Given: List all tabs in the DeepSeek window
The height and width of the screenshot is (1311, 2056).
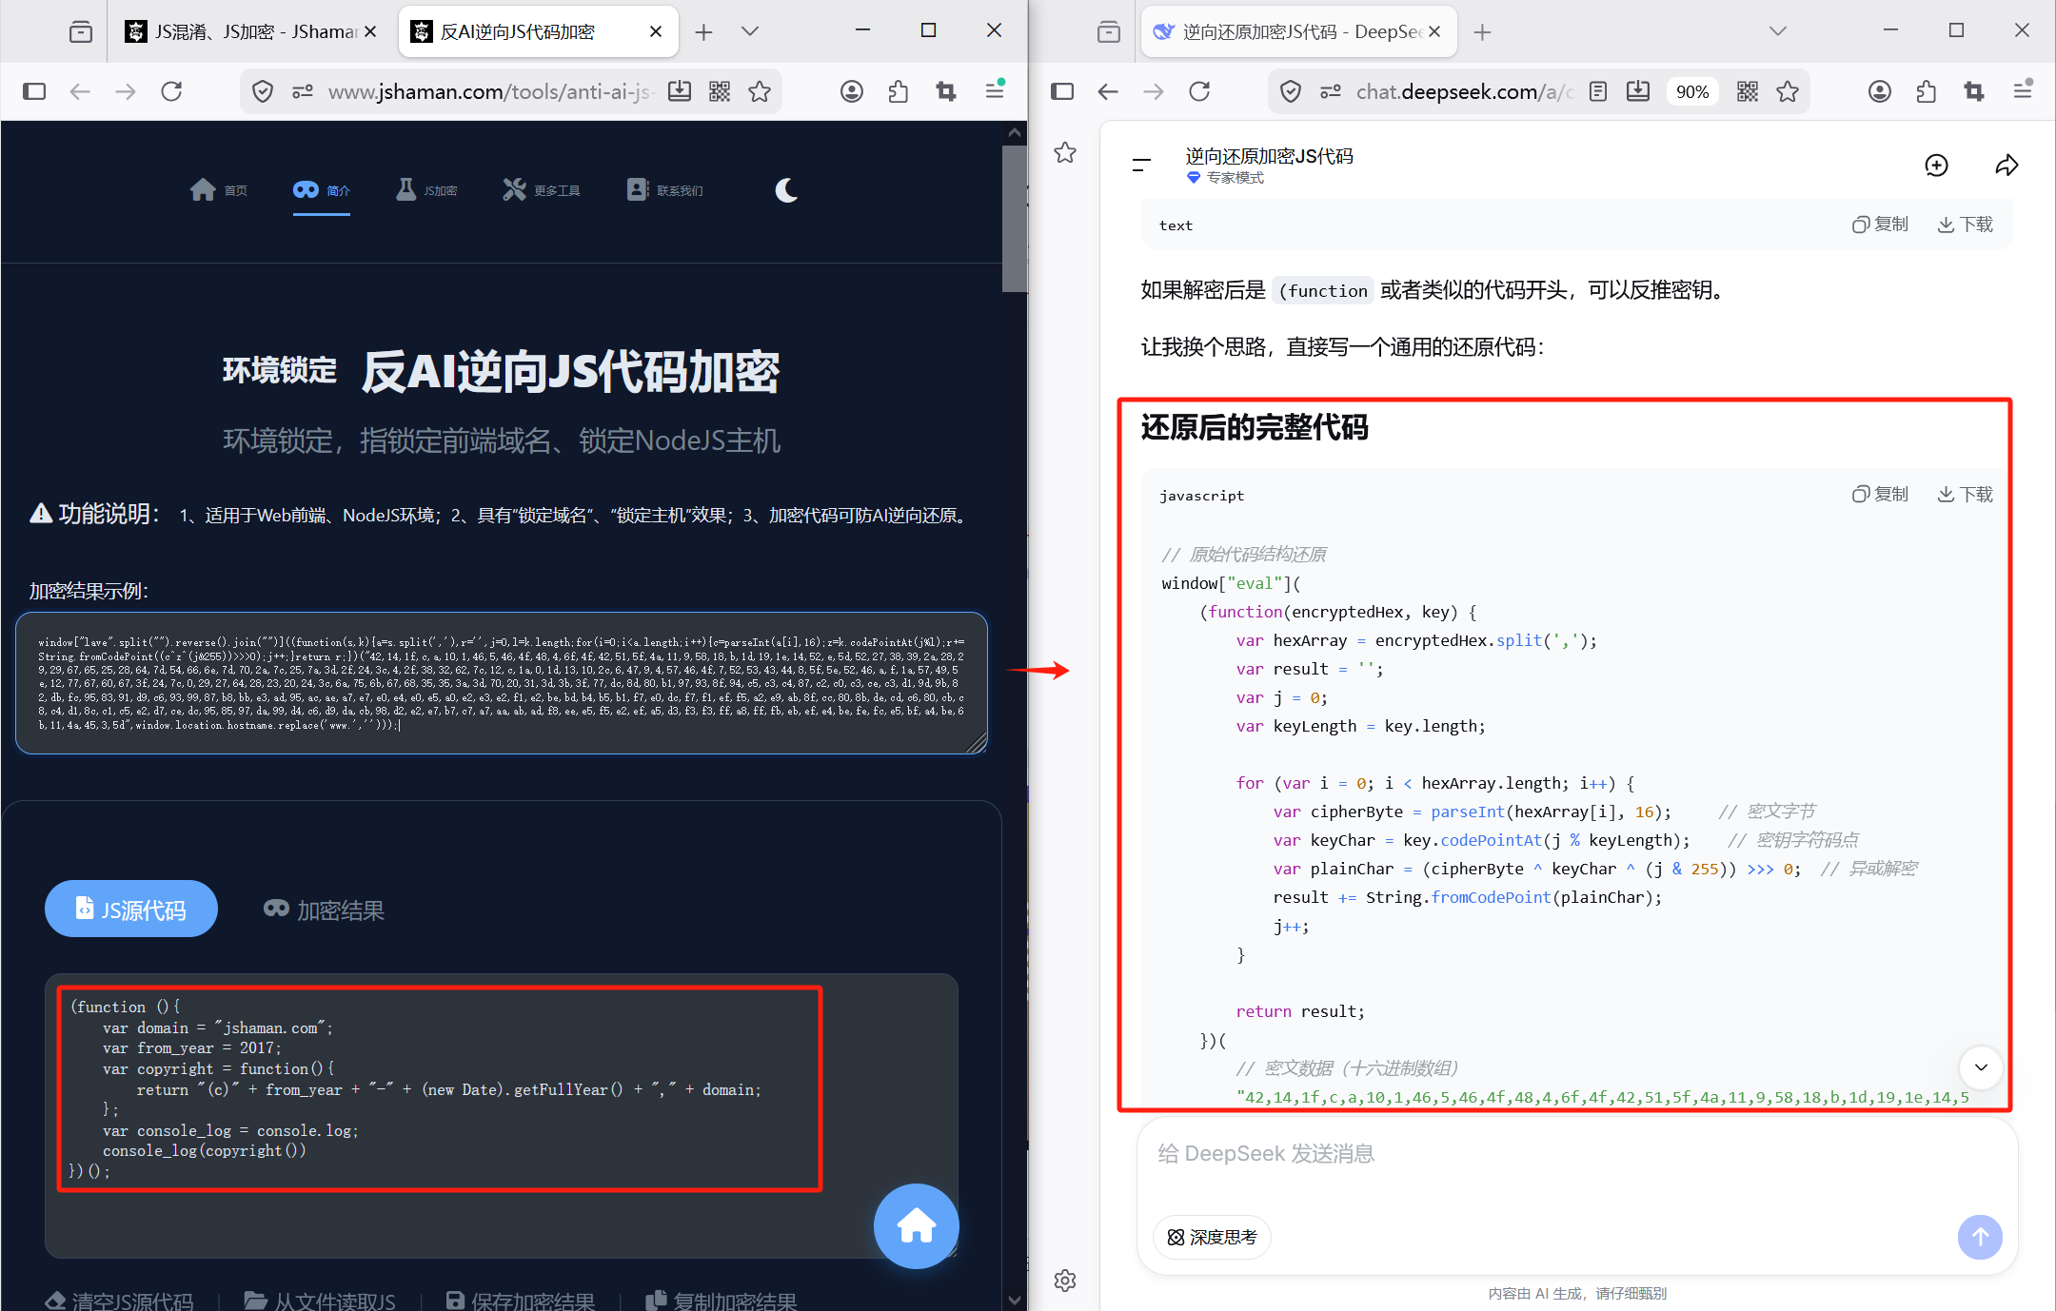Looking at the screenshot, I should tap(1778, 31).
